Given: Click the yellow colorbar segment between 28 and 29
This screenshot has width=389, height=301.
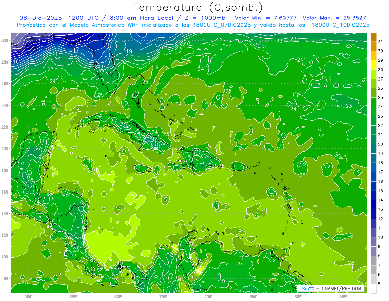Looking at the screenshot, I should [x=374, y=65].
